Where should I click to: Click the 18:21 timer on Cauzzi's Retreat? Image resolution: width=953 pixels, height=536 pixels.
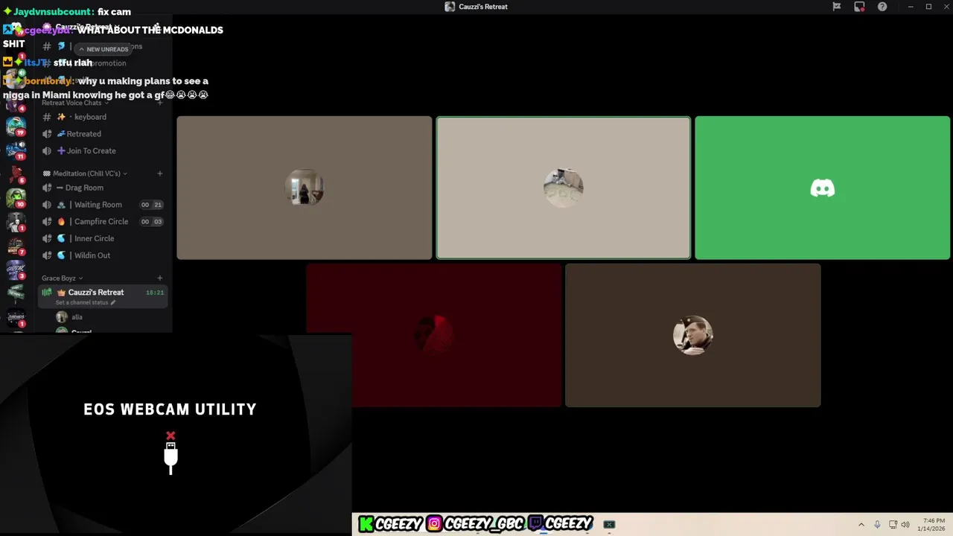tap(155, 293)
